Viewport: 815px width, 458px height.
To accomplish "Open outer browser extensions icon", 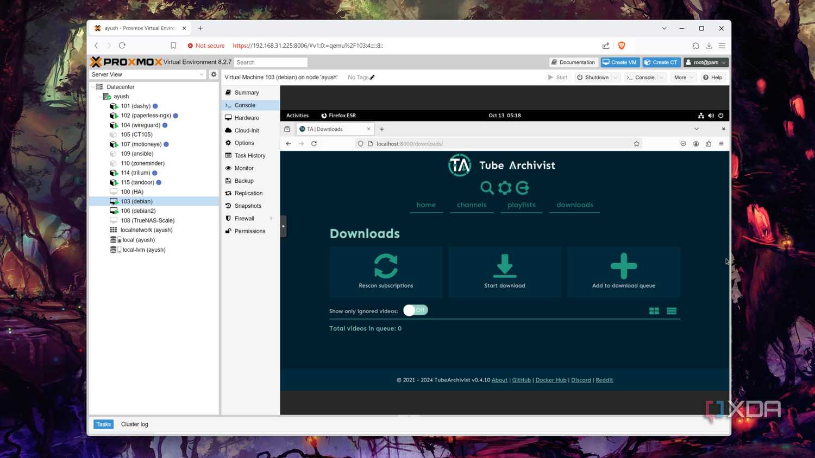I will 695,46.
